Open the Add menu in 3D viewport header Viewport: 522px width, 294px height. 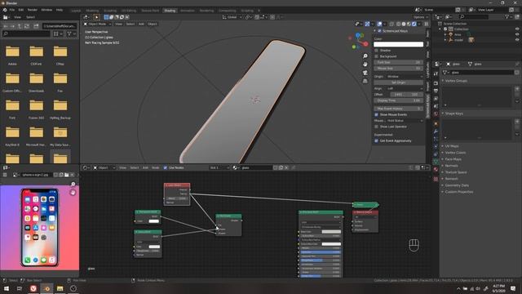coord(141,24)
